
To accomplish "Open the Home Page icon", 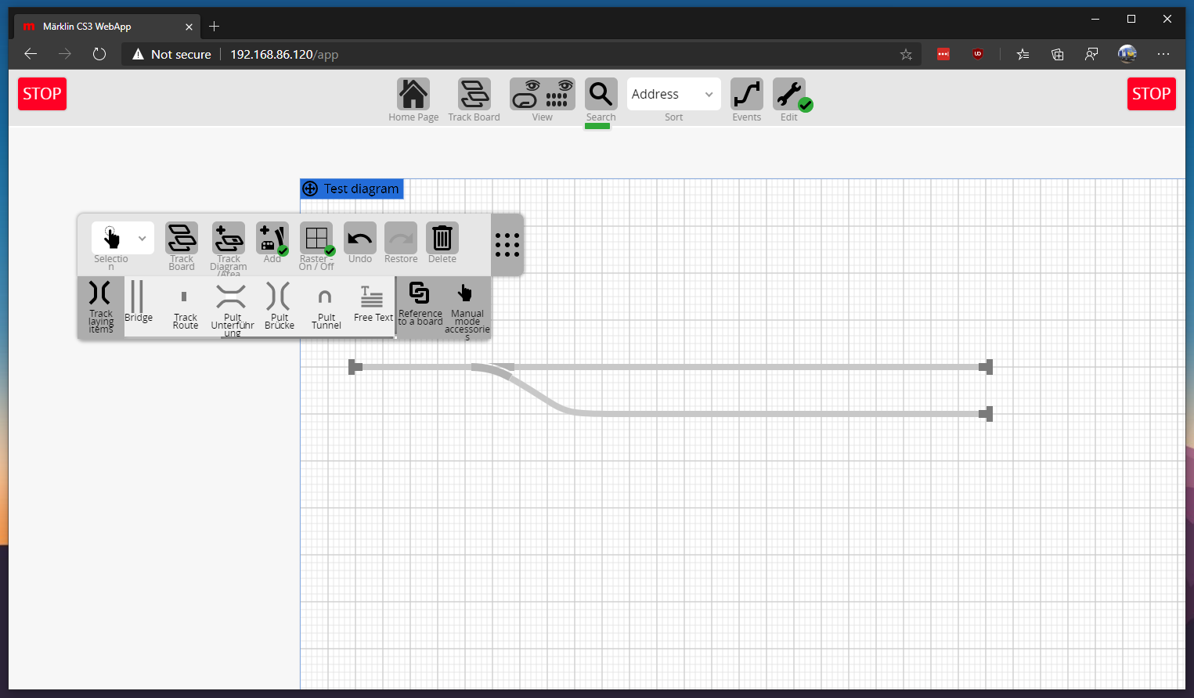I will click(413, 94).
